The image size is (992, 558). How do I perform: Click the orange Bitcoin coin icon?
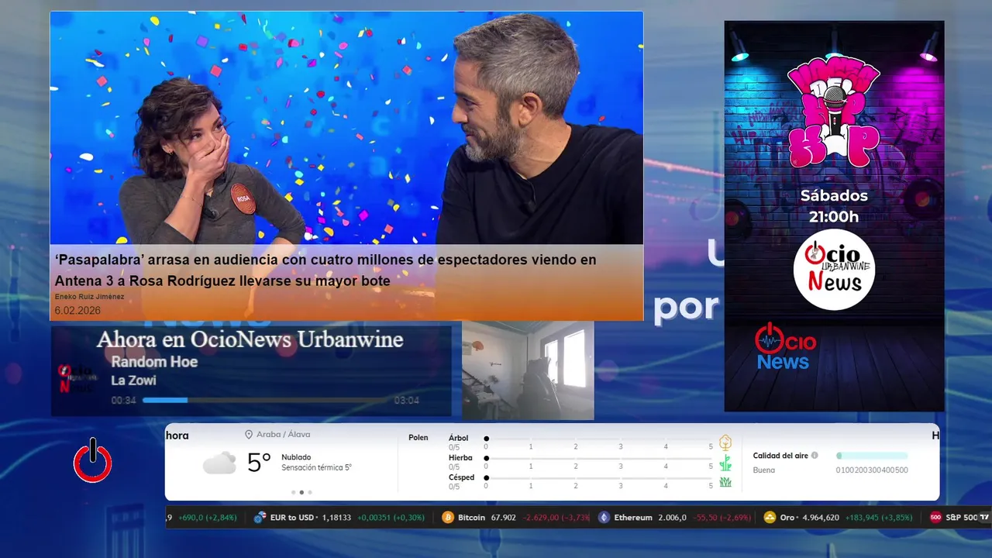point(448,518)
